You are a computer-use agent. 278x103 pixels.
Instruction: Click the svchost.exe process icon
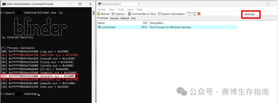99,27
